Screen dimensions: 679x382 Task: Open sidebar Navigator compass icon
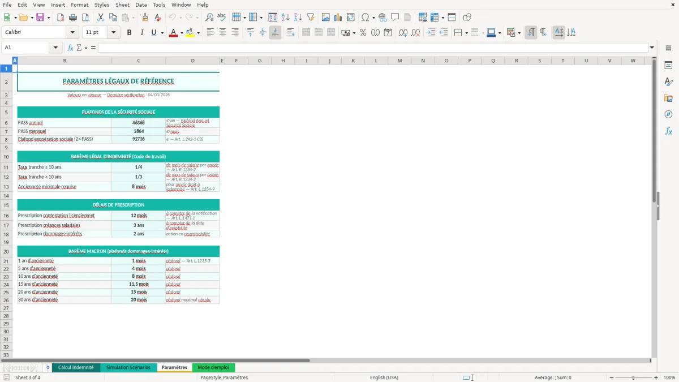coord(668,115)
